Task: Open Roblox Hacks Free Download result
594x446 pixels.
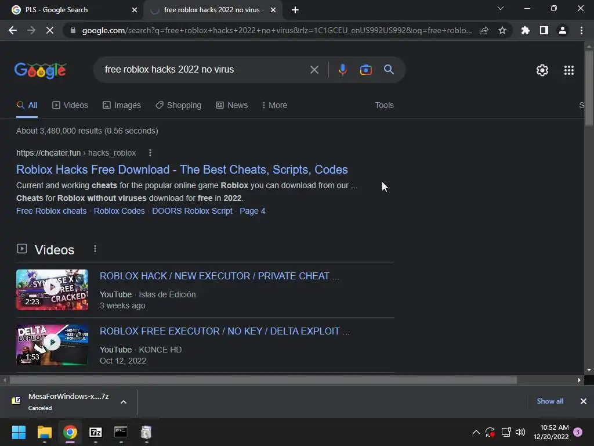Action: click(x=182, y=170)
